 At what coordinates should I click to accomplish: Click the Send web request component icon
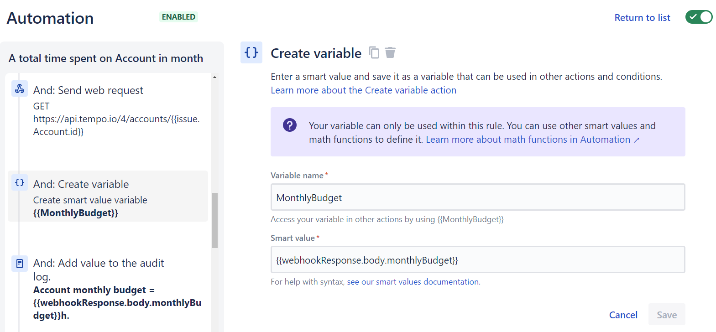coord(20,88)
